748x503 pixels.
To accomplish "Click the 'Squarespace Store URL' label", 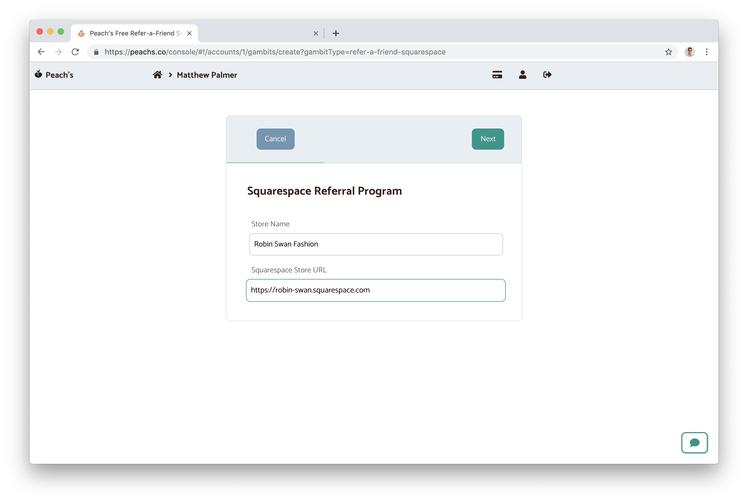I will [x=289, y=270].
